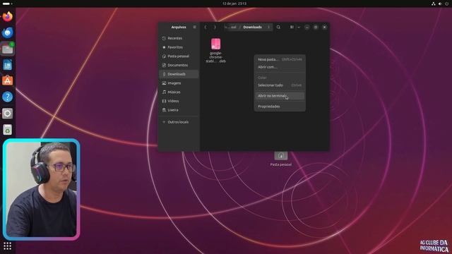Viewport: 452px width, 254px height.
Task: Open the clock and calendar in top bar
Action: click(x=234, y=4)
